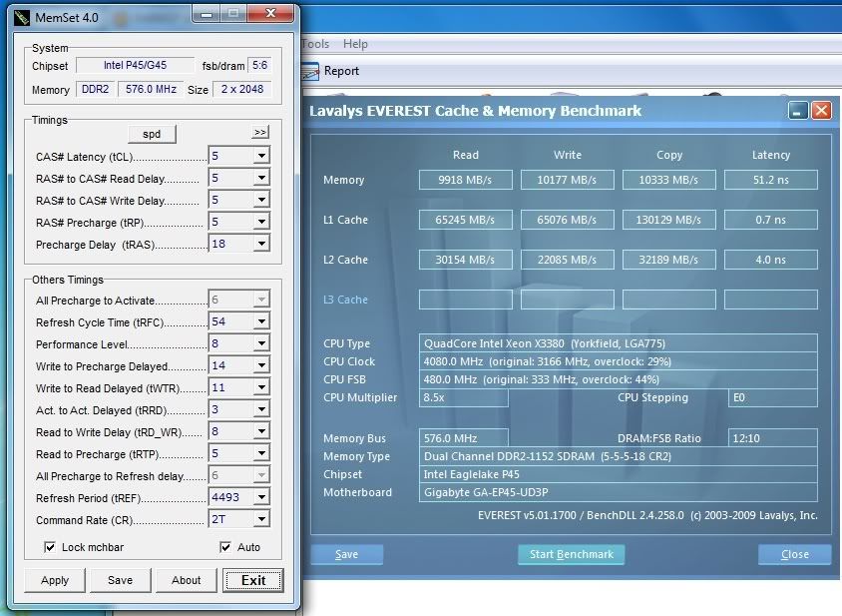Click L1 Cache Read value 65245 MB/s

(x=466, y=220)
